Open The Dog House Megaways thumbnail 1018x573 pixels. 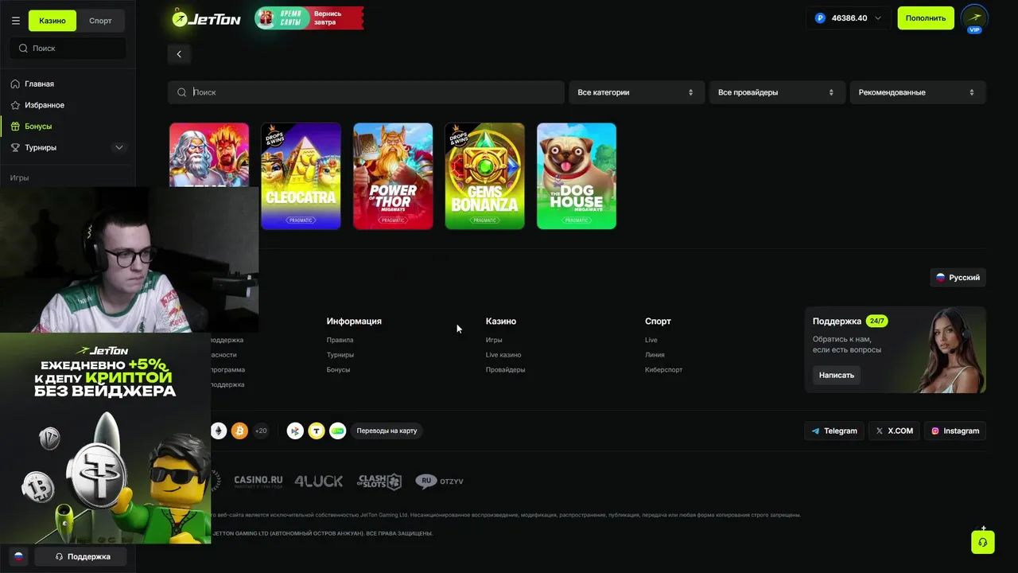pyautogui.click(x=577, y=176)
